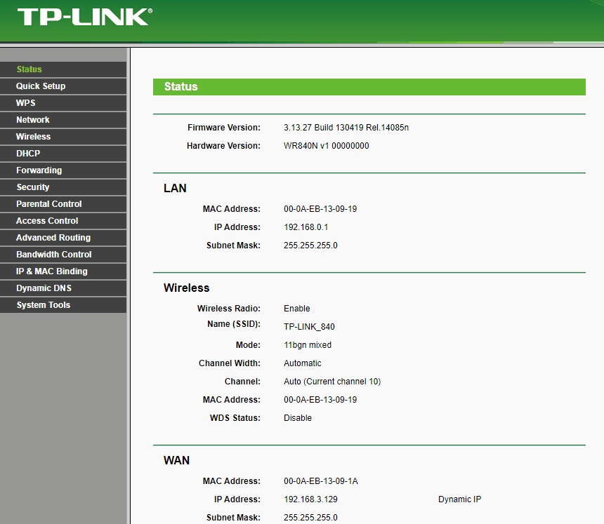
Task: Click WAN IP address 192.168.3.129
Action: pos(310,499)
